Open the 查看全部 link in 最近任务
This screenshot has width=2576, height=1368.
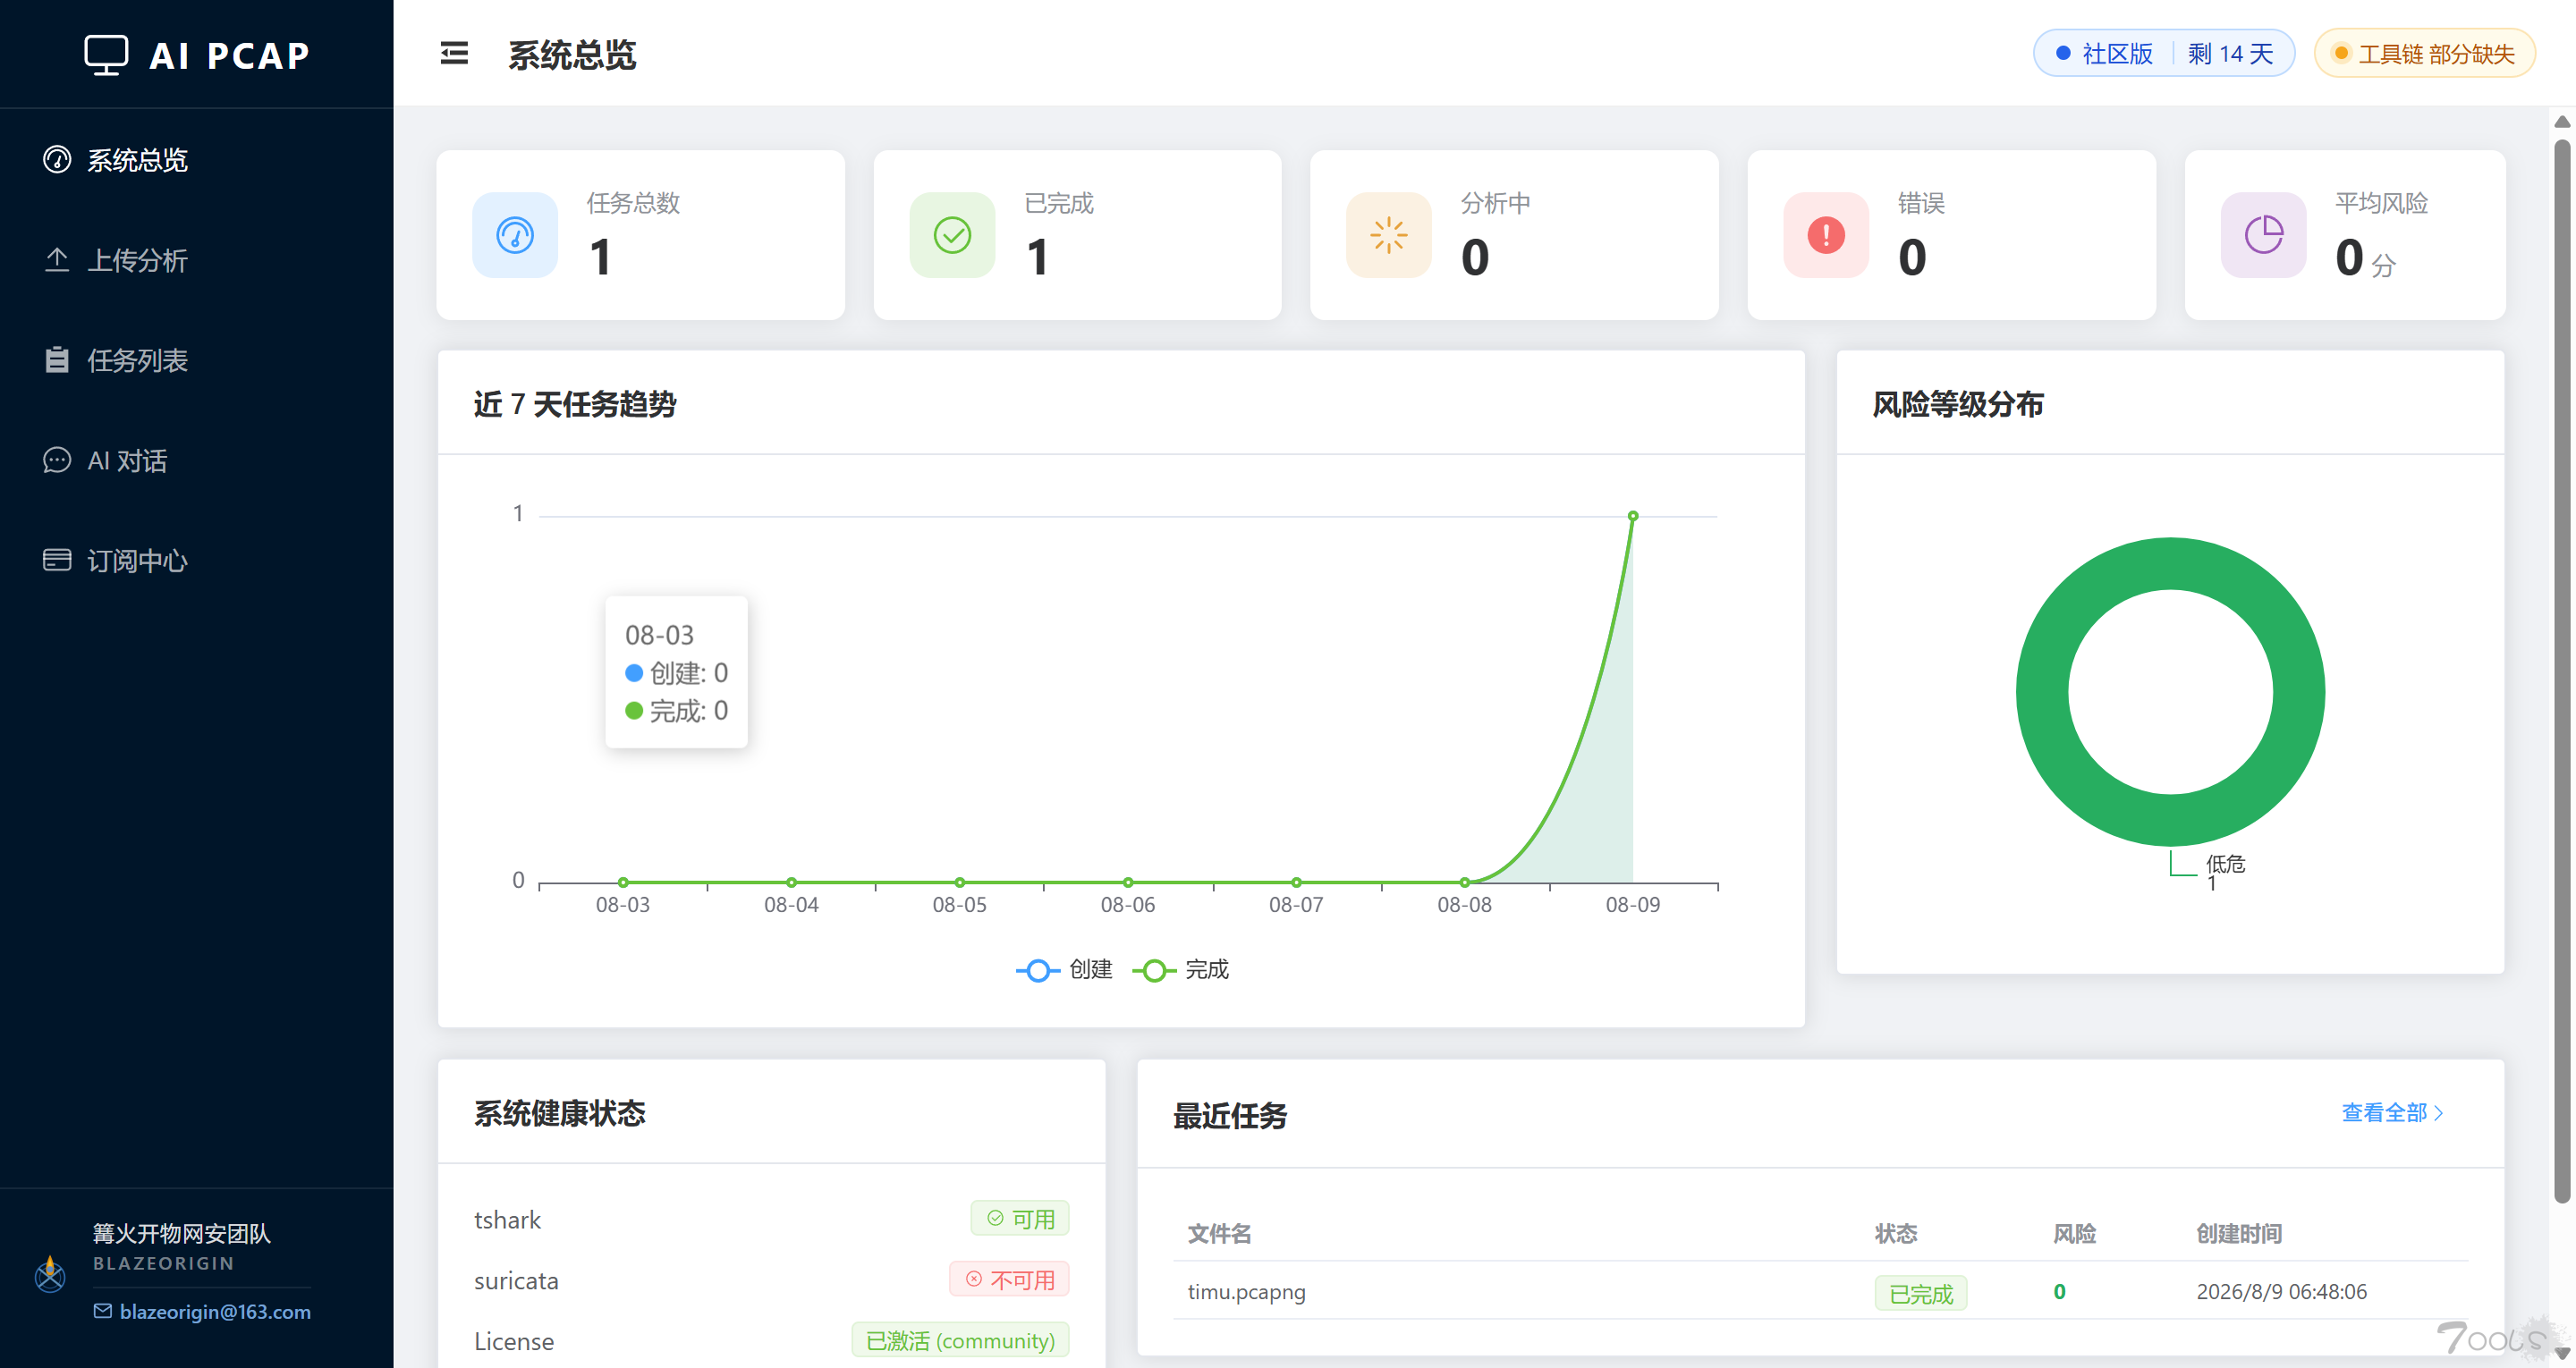pos(2392,1112)
